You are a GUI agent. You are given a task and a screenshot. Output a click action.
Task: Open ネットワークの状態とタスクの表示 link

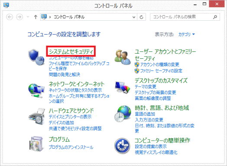(75, 90)
